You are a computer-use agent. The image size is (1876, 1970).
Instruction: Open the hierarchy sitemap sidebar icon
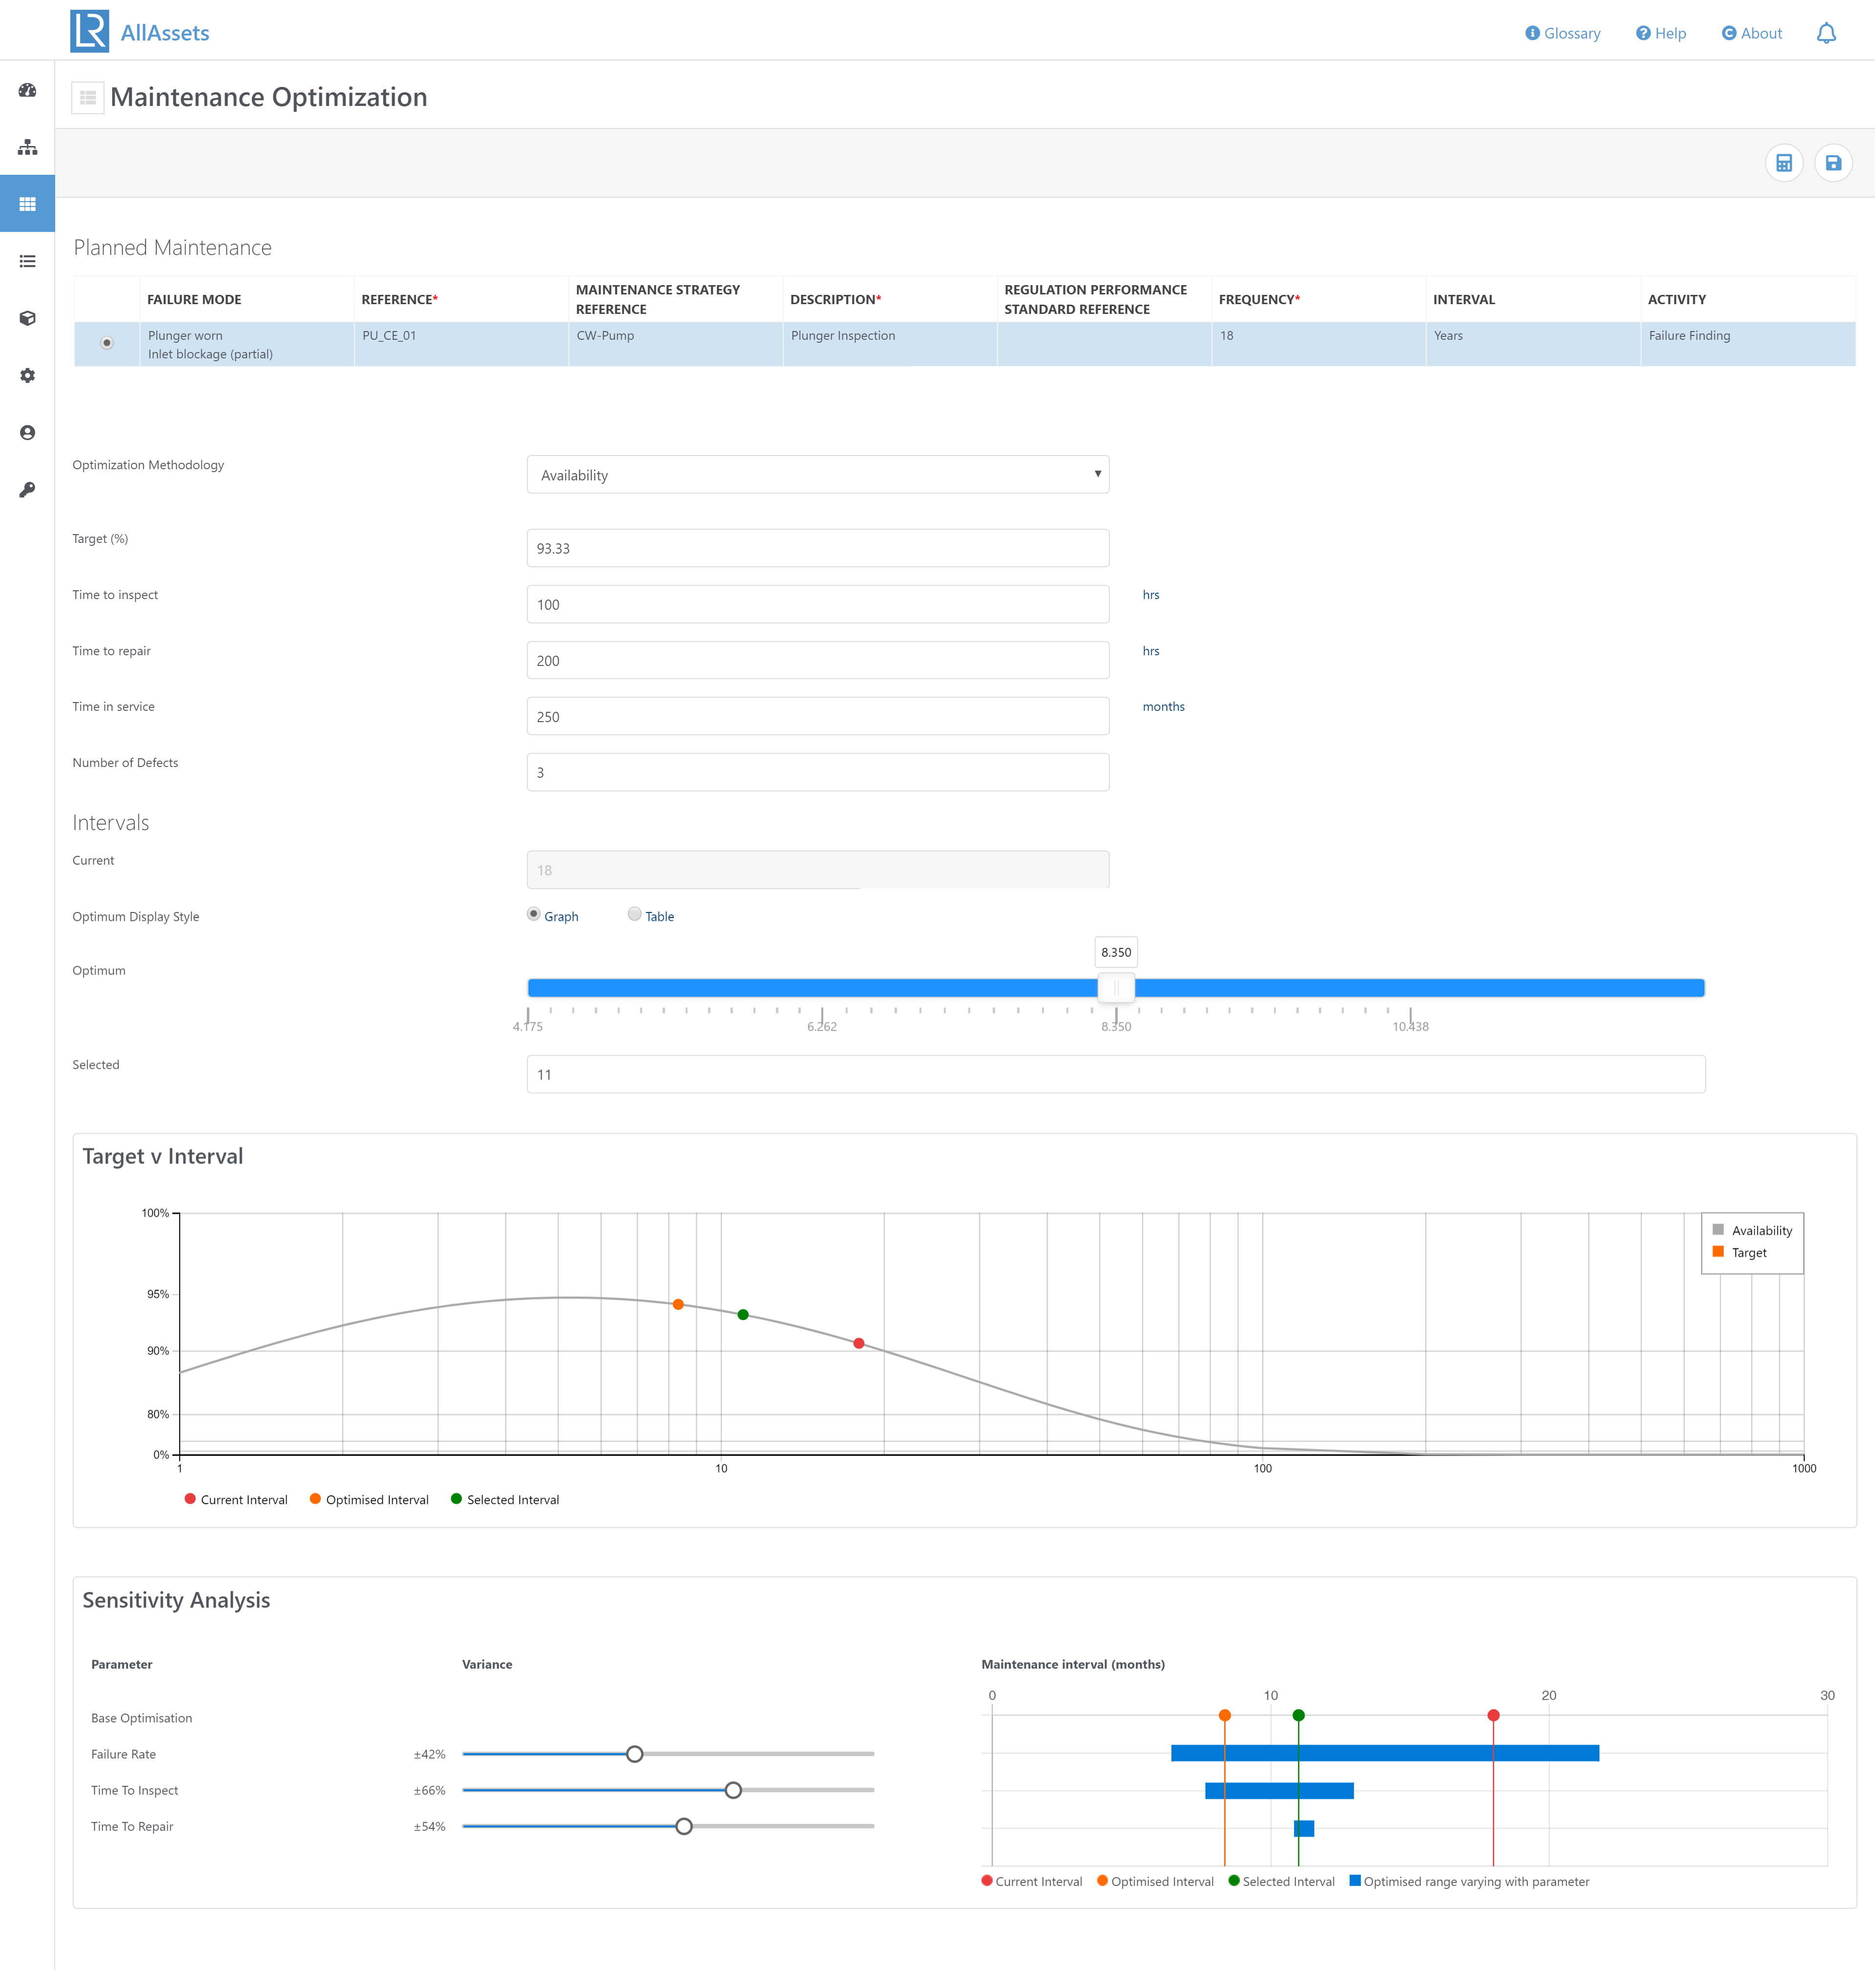[28, 147]
